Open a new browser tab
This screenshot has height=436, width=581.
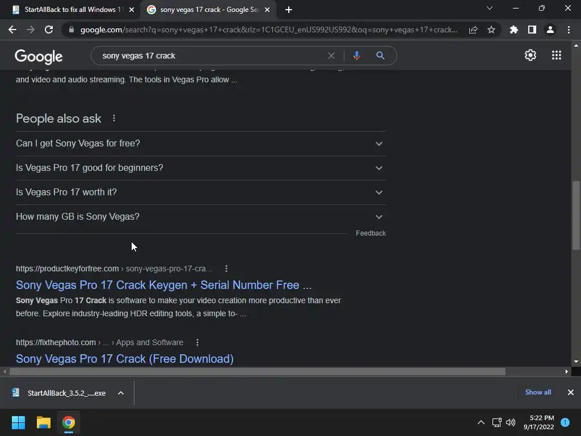(x=289, y=10)
